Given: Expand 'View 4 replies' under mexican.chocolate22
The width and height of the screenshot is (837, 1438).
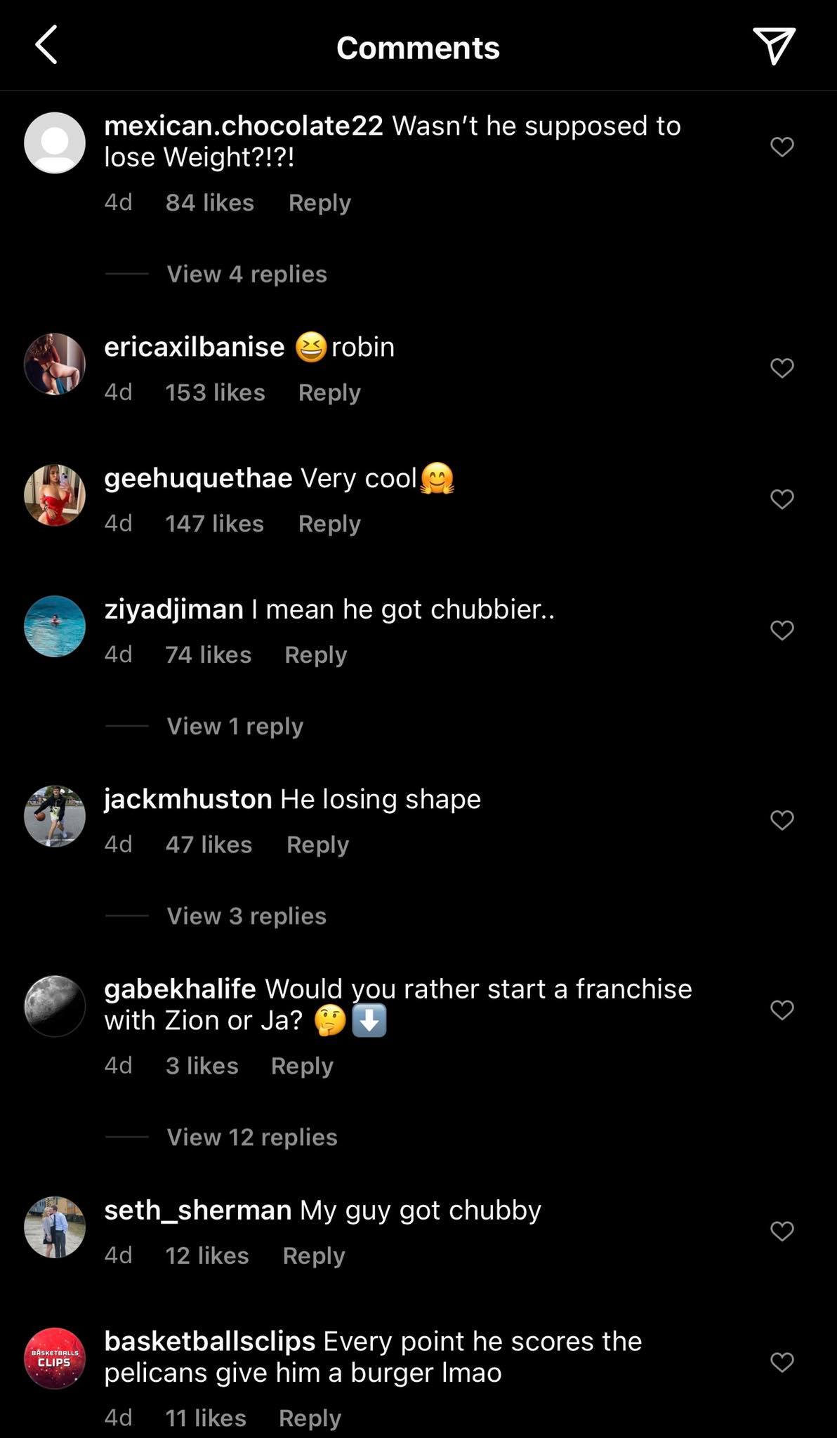Looking at the screenshot, I should coord(246,274).
